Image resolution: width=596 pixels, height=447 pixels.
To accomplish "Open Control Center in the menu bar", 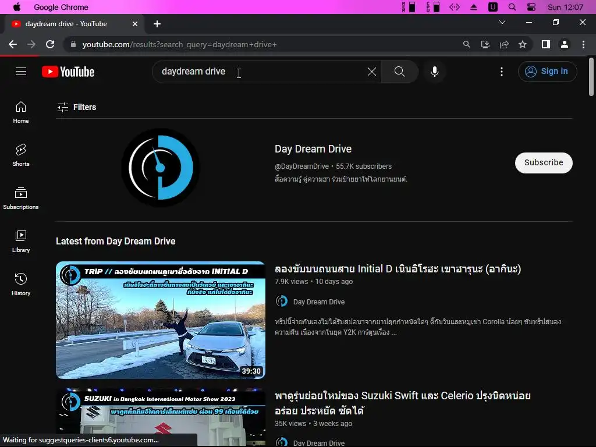I will click(x=531, y=7).
